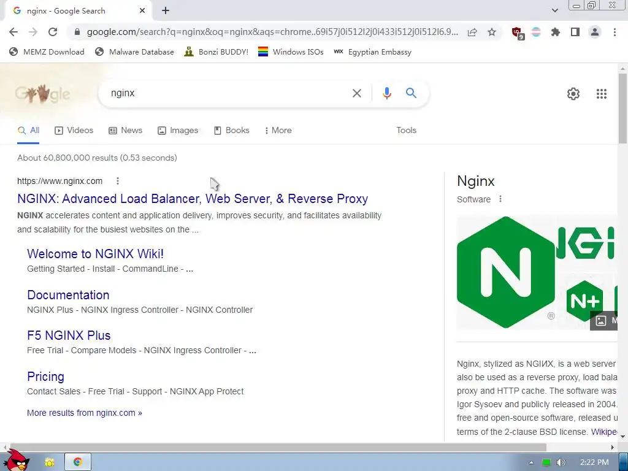628x471 pixels.
Task: Click the Chrome taskbar button
Action: click(x=78, y=462)
